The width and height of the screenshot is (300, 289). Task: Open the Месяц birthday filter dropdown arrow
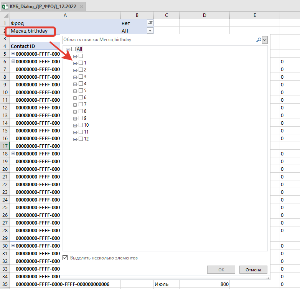[150, 31]
